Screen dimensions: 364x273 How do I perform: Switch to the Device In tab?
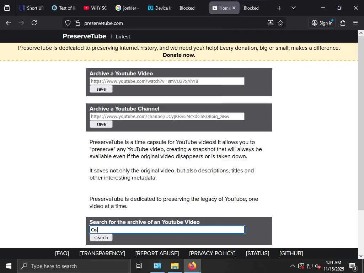(x=160, y=8)
